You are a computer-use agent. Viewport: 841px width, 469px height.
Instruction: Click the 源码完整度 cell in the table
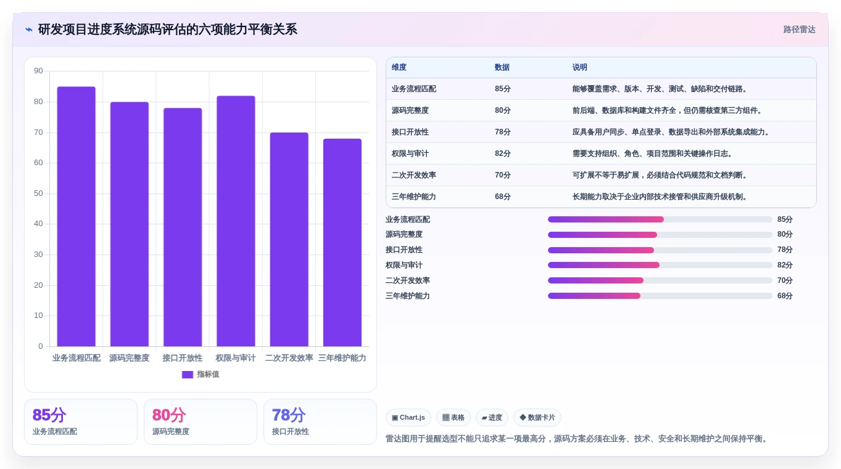(410, 111)
